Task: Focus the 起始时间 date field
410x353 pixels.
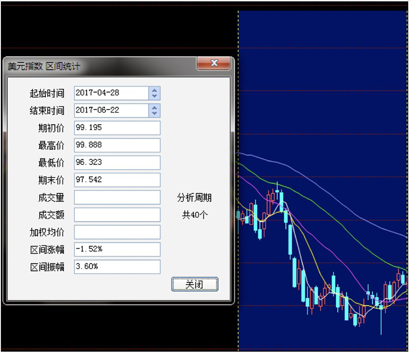Action: [111, 93]
